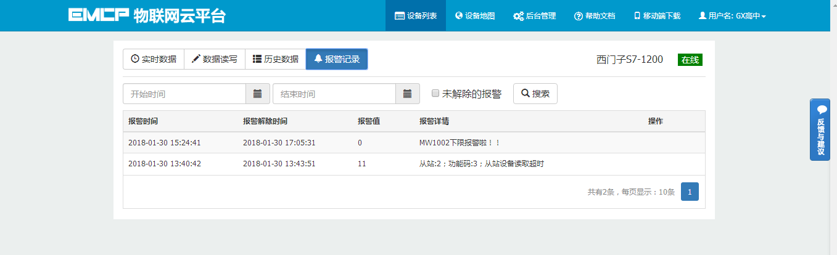Toggle the 未解除的报警 checkbox

pos(435,93)
